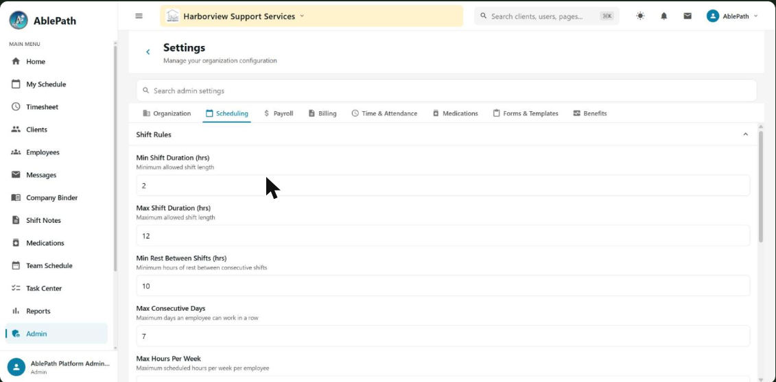The height and width of the screenshot is (382, 776).
Task: Click the settings page vertical scrollbar
Action: pos(761,187)
